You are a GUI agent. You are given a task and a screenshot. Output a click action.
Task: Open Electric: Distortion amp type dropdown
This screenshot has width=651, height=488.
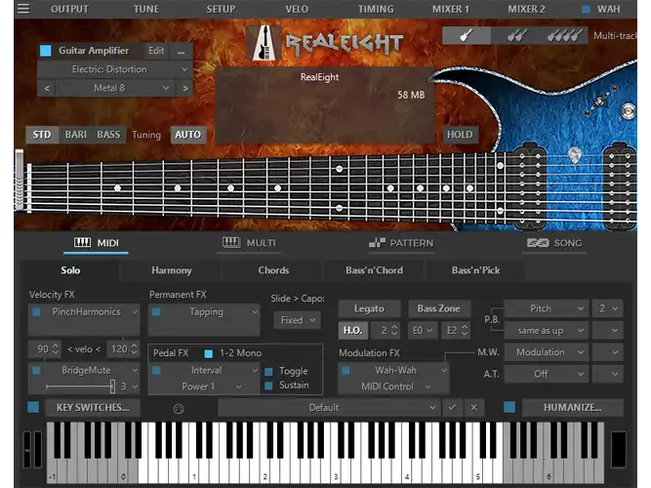[115, 69]
